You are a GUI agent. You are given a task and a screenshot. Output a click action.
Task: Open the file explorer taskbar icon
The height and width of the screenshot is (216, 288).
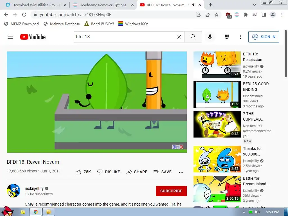pyautogui.click(x=22, y=212)
